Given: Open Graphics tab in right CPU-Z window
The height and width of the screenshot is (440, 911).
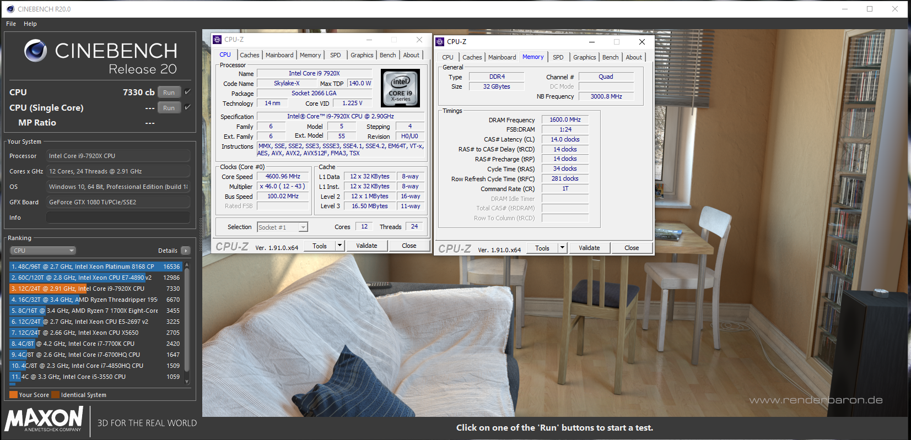Looking at the screenshot, I should [x=585, y=57].
